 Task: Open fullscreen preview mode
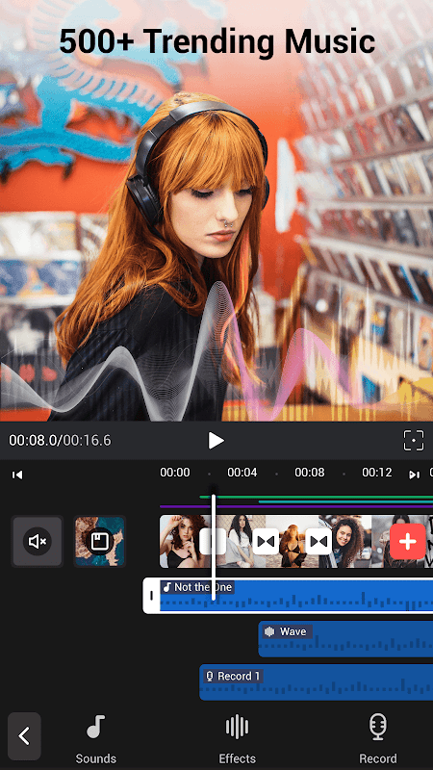(414, 440)
